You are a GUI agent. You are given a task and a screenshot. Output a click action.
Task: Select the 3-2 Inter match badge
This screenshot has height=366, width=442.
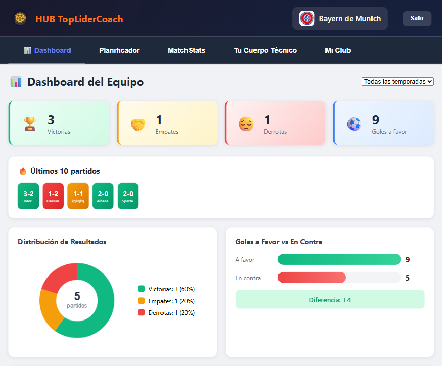click(28, 196)
